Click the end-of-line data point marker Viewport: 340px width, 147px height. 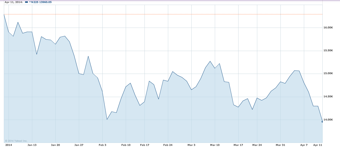(322, 121)
